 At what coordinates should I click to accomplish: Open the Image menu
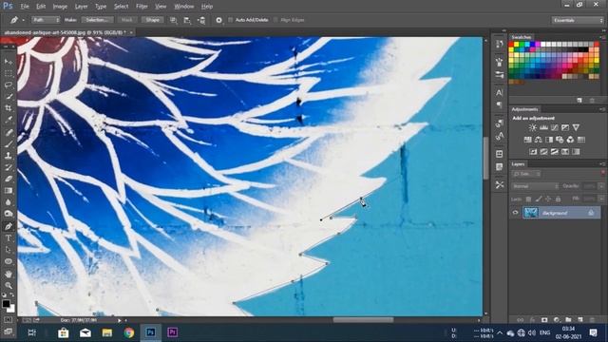[x=60, y=7]
